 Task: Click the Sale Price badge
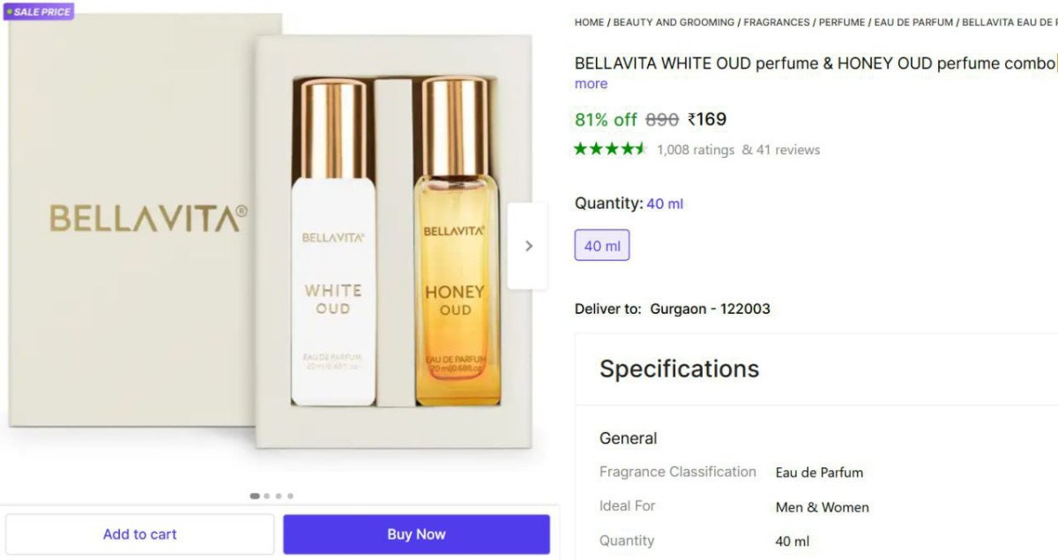pyautogui.click(x=40, y=12)
